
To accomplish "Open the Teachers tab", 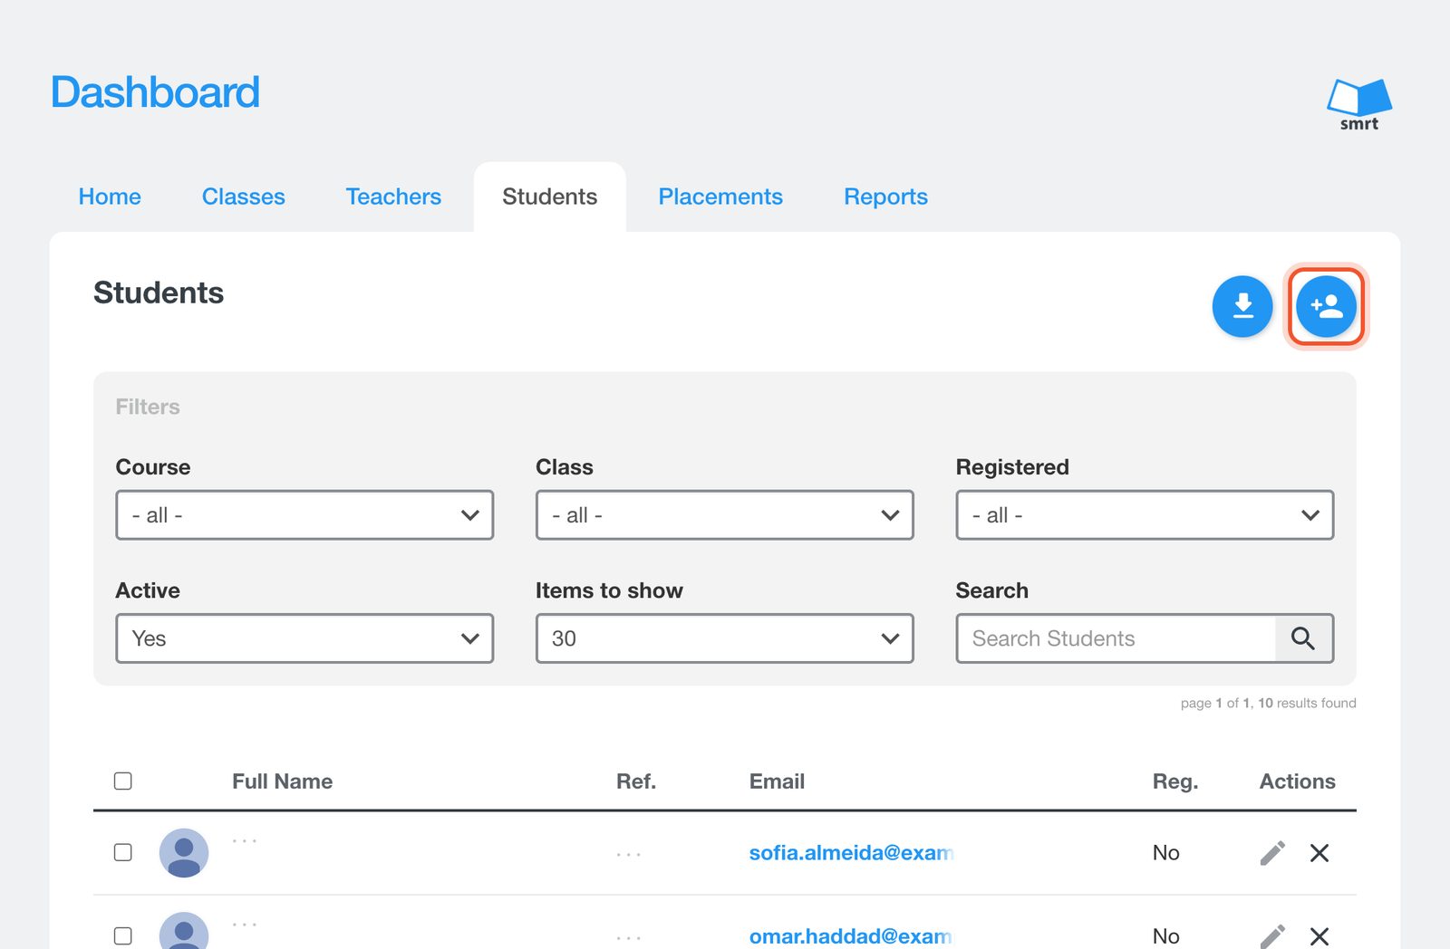I will click(393, 197).
